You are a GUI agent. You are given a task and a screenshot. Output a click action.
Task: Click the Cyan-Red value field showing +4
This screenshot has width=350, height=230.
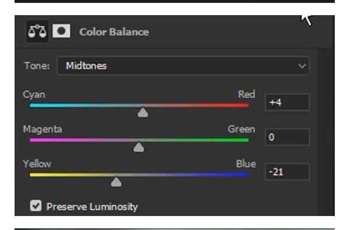click(x=287, y=102)
